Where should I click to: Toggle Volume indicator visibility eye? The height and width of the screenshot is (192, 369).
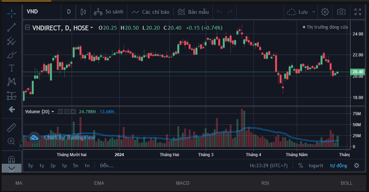point(61,111)
